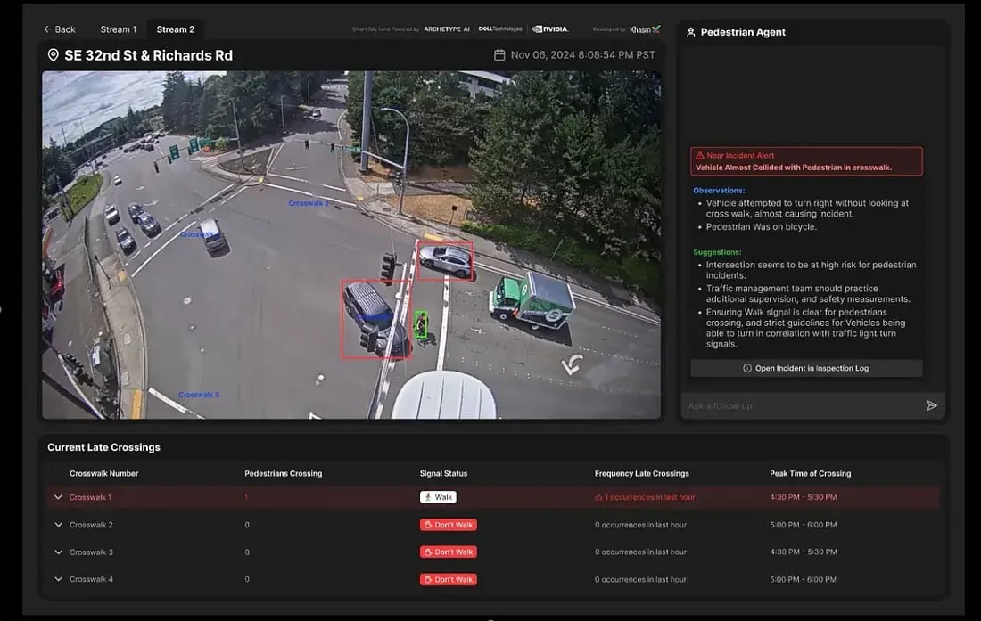Viewport: 981px width, 621px height.
Task: Click the Don't Walk badge for Crosswalk 2
Action: point(448,525)
